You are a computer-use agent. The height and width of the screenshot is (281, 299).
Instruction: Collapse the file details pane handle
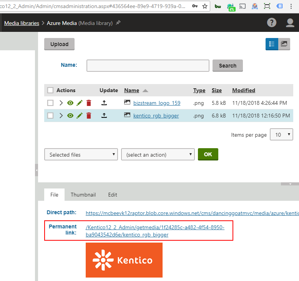[x=290, y=184]
